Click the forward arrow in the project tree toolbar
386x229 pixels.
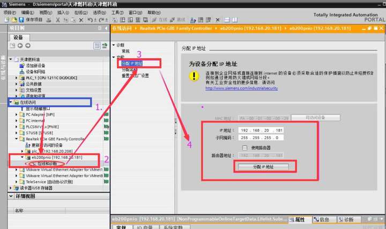tap(28, 45)
